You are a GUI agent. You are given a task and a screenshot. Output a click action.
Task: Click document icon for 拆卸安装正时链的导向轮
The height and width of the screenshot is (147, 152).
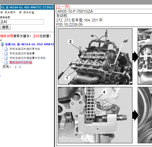tap(6, 49)
